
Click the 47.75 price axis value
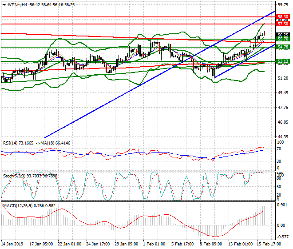tap(283, 108)
